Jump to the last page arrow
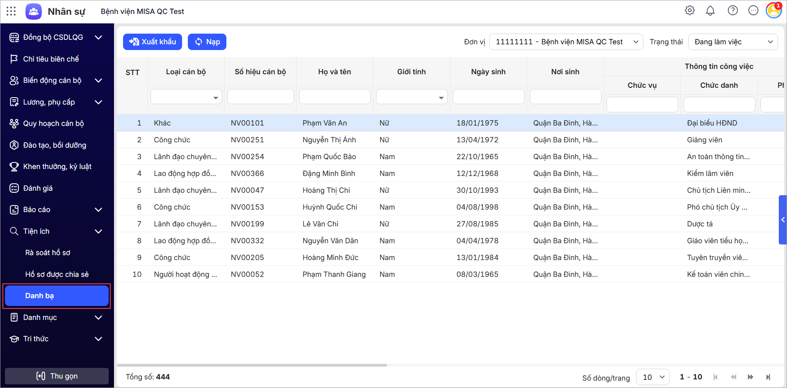This screenshot has width=787, height=388. coord(768,377)
